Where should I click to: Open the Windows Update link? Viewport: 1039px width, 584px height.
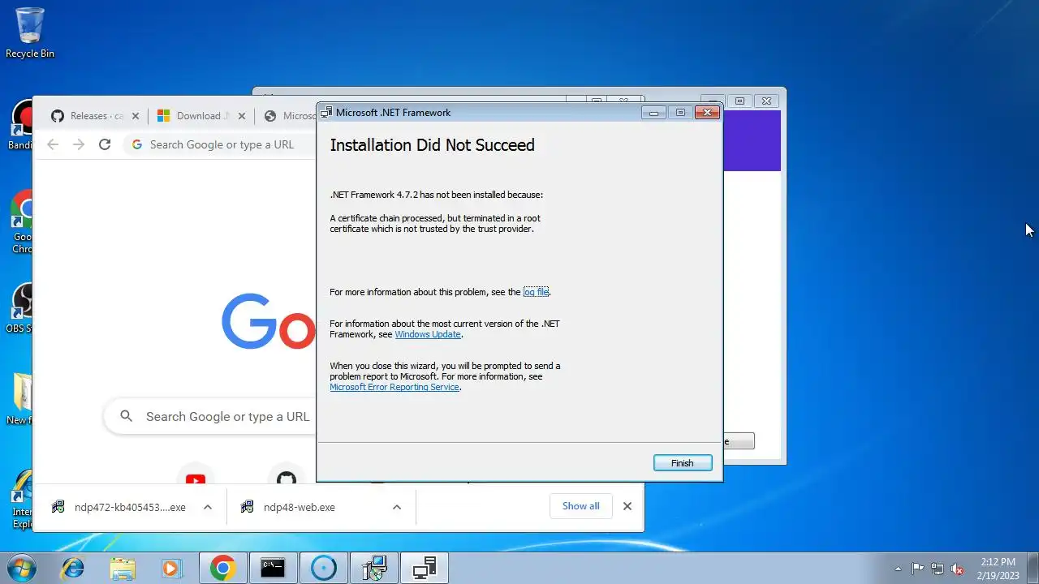click(x=428, y=334)
